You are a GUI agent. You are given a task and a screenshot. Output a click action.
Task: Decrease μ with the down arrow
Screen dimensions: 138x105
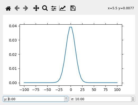pyautogui.click(x=66, y=100)
